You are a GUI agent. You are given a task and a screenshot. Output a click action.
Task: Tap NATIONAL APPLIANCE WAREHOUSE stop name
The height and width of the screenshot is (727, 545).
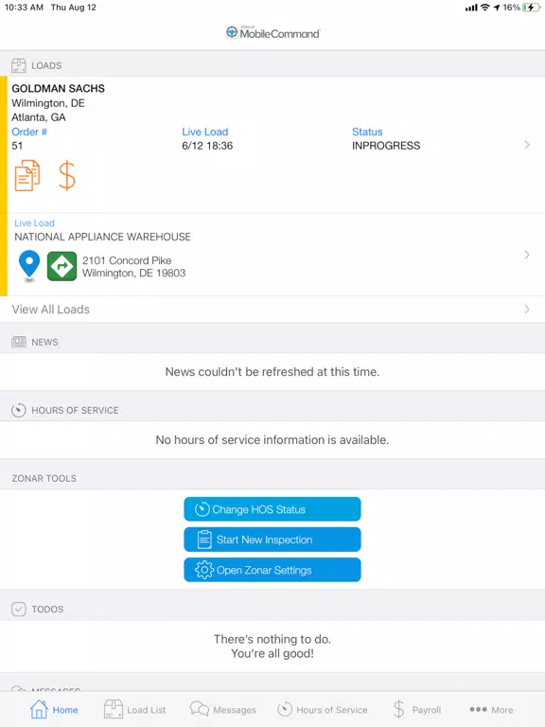tap(102, 237)
